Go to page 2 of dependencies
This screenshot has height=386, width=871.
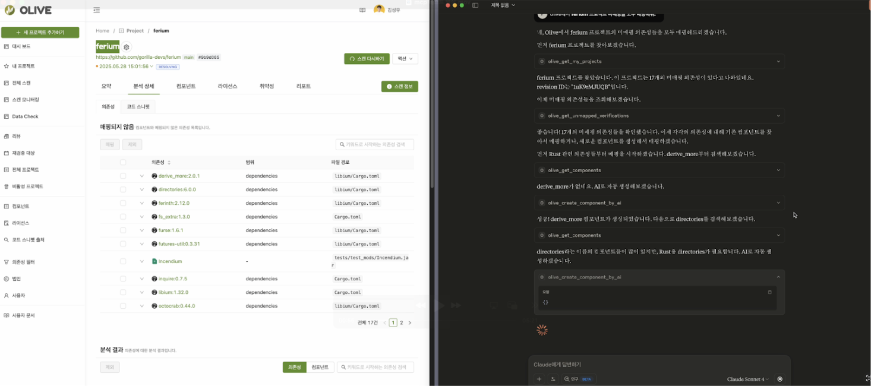coord(402,322)
